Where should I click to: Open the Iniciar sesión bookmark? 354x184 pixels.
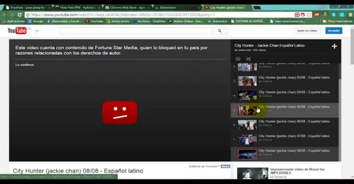pyautogui.click(x=118, y=21)
